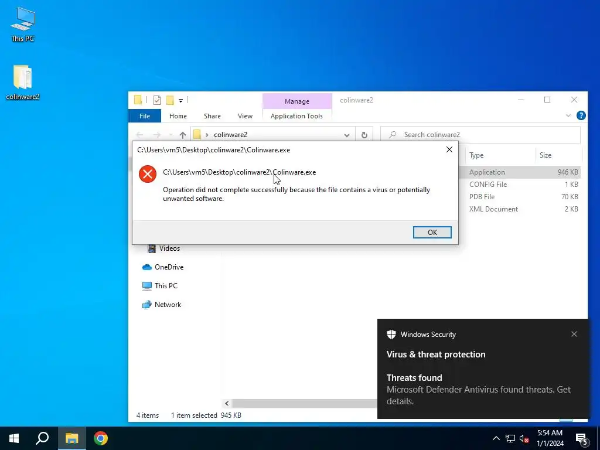This screenshot has width=600, height=450.
Task: Click the muted volume tray icon
Action: pyautogui.click(x=524, y=438)
